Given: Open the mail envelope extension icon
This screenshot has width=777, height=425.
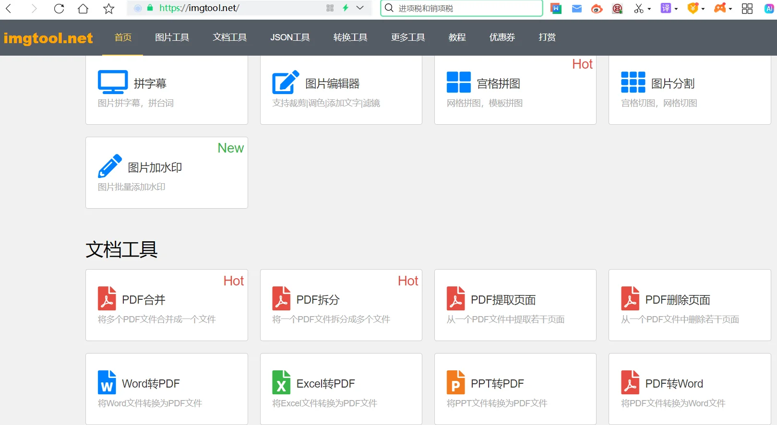Looking at the screenshot, I should point(577,8).
